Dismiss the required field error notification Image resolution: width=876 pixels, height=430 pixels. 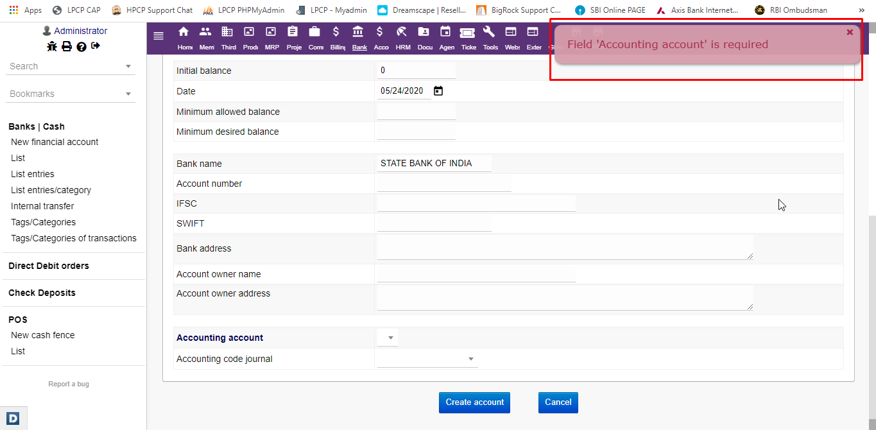click(x=850, y=32)
